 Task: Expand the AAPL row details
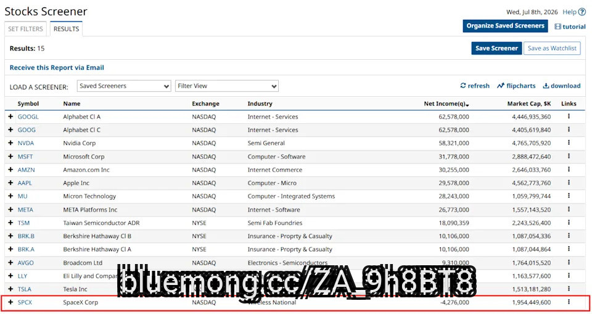click(x=10, y=183)
